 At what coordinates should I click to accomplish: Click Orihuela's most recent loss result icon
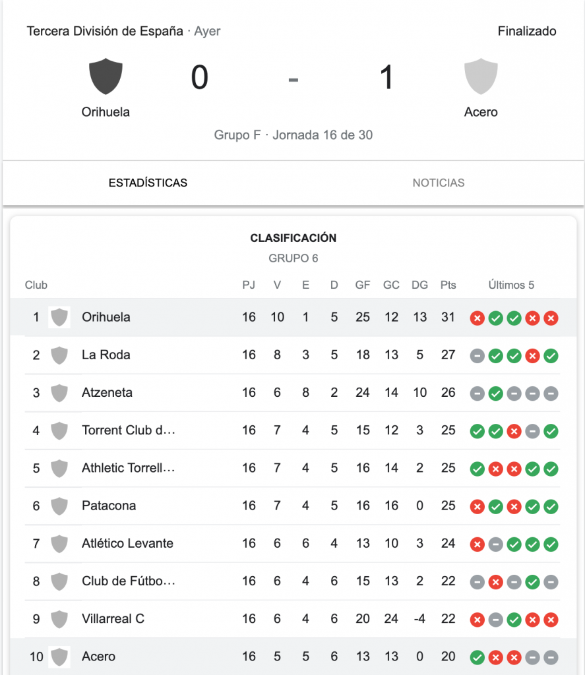(551, 318)
